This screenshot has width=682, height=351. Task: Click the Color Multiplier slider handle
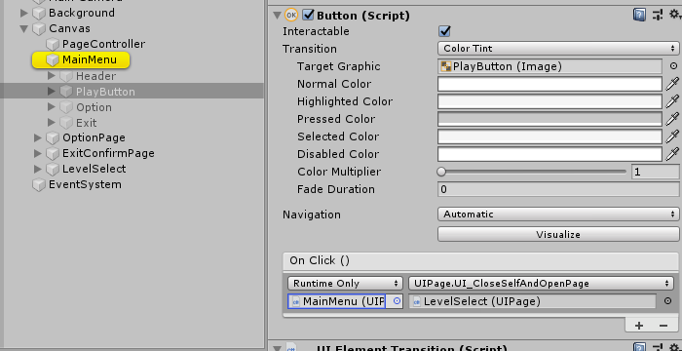point(441,172)
